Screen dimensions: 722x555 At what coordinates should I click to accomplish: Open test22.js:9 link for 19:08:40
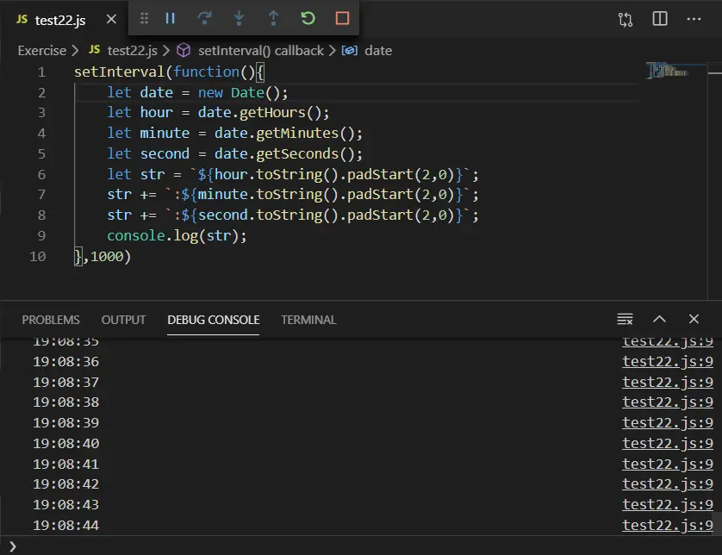point(668,444)
